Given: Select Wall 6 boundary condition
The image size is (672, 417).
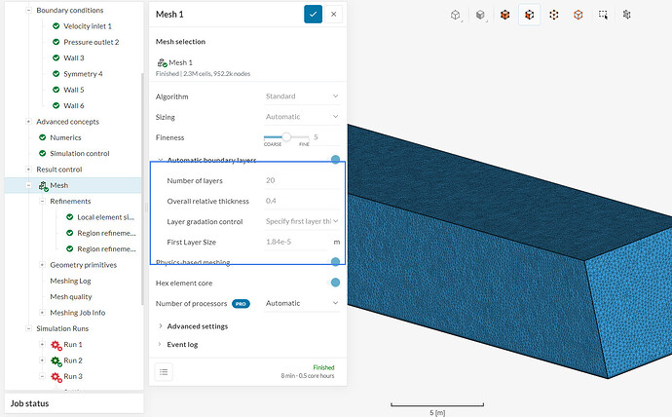Looking at the screenshot, I should click(x=74, y=105).
